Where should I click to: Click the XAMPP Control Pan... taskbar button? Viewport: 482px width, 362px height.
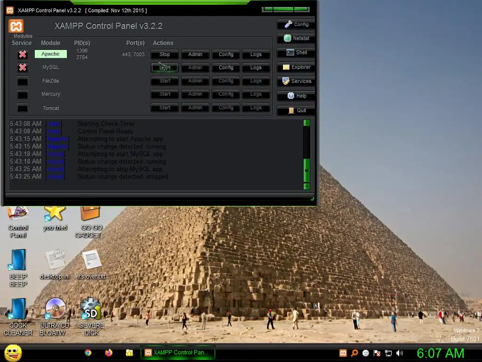177,353
